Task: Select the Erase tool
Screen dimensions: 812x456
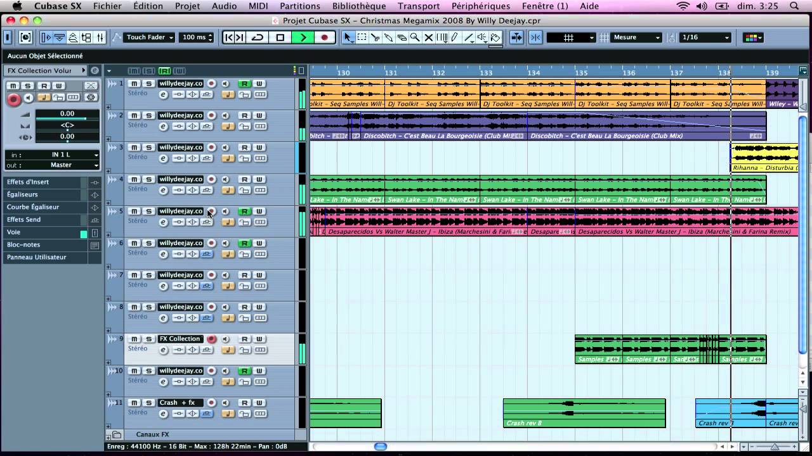Action: [x=402, y=37]
